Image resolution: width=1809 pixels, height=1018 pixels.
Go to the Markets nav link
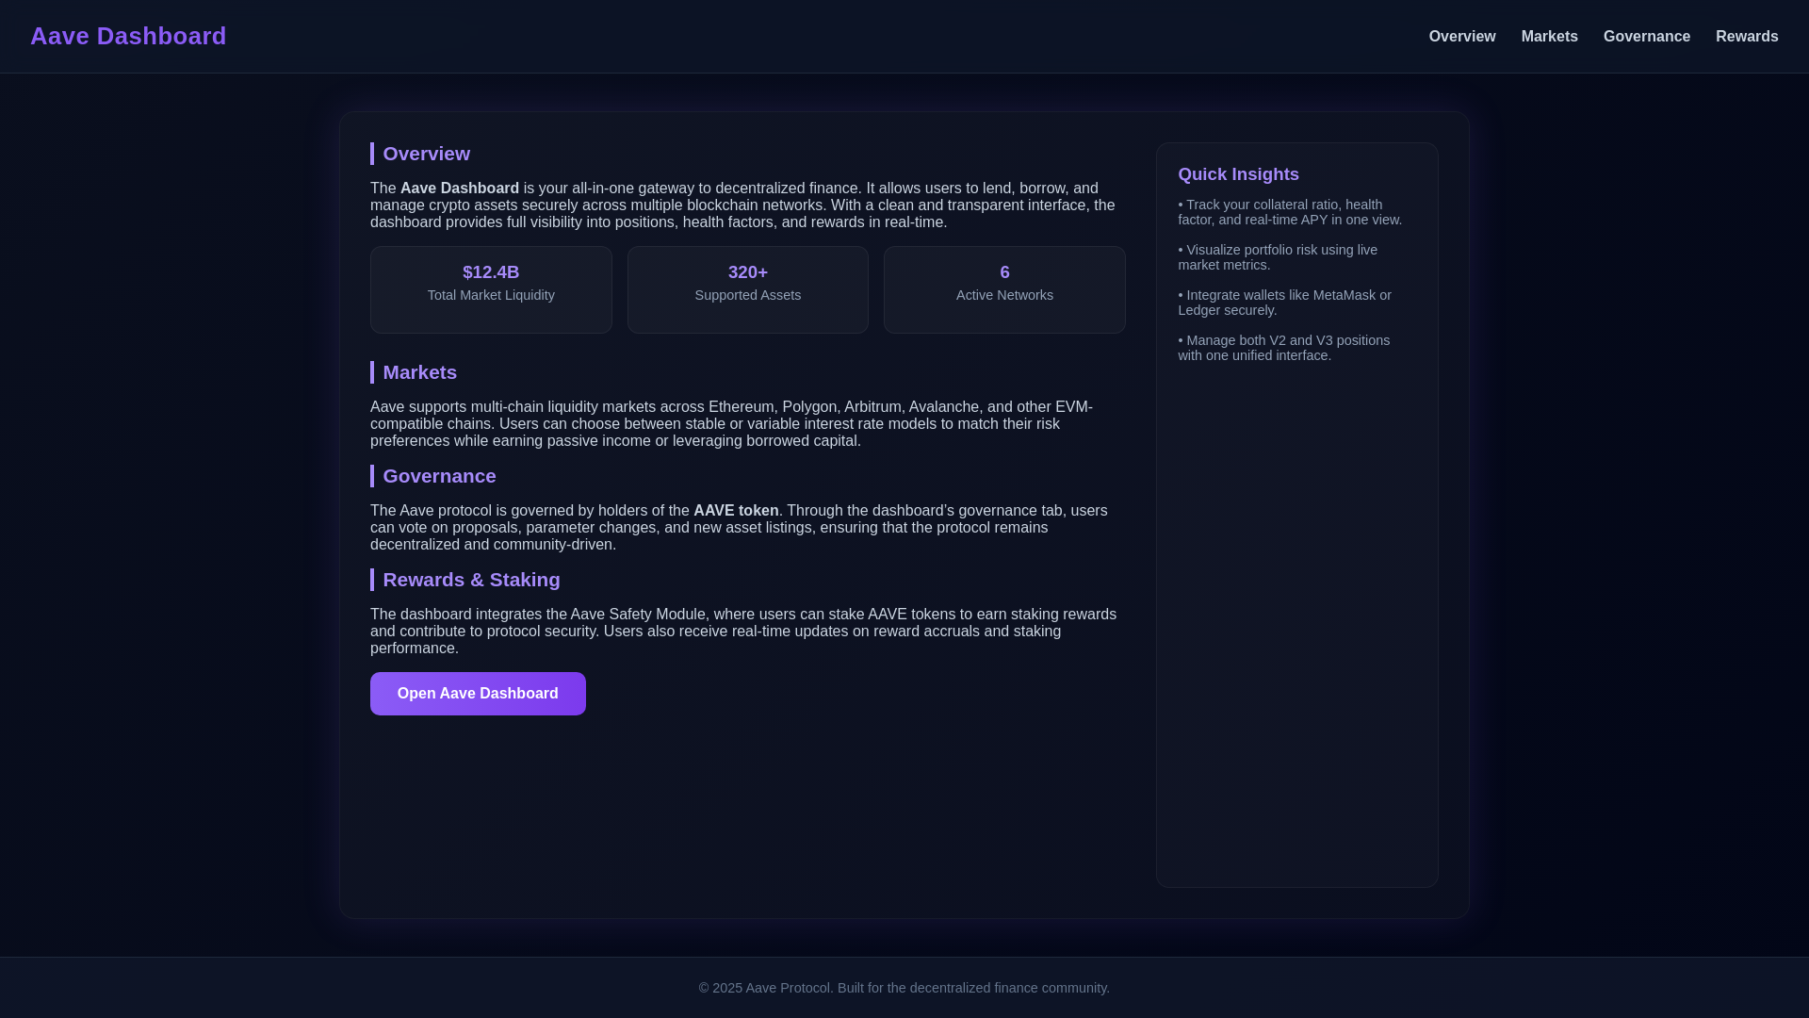(1549, 37)
